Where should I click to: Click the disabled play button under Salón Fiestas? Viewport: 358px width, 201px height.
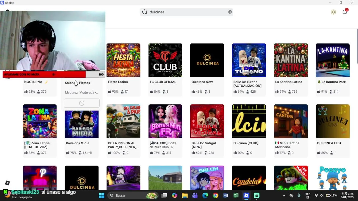point(82,103)
